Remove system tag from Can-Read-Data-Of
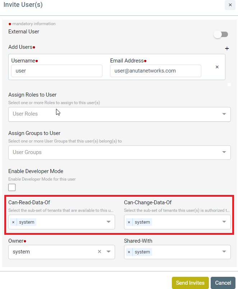This screenshot has height=289, width=238. click(13, 222)
